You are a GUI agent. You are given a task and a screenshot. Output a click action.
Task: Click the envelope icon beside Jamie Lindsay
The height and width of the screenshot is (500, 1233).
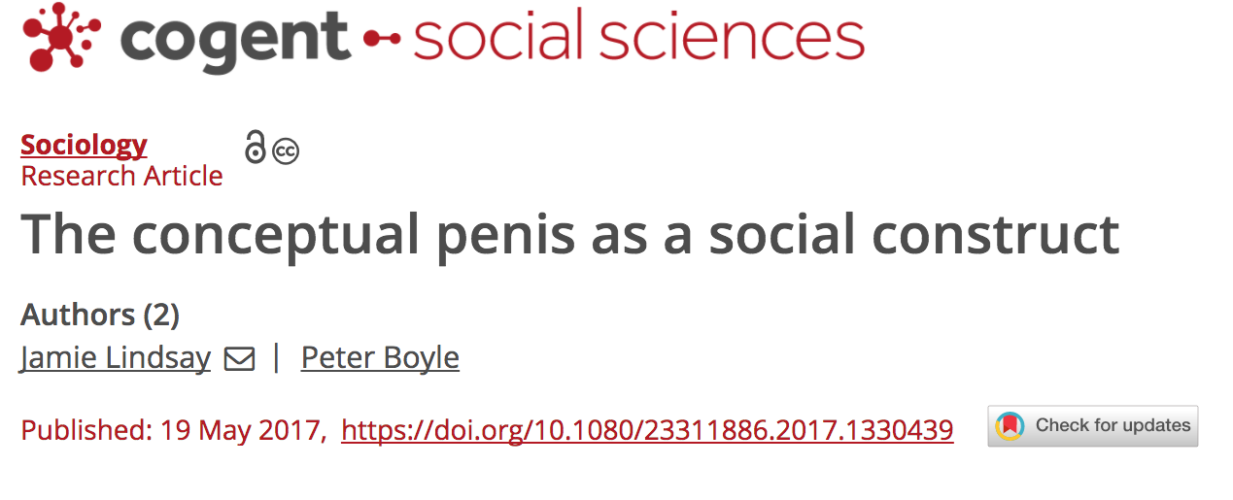pyautogui.click(x=239, y=359)
